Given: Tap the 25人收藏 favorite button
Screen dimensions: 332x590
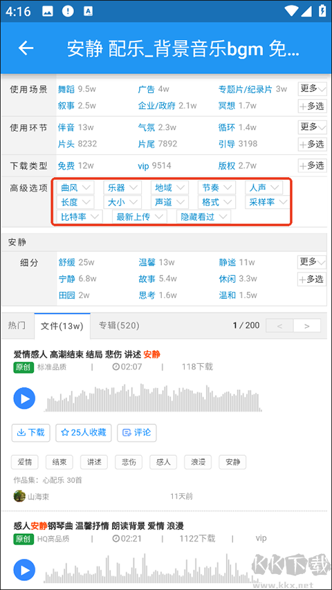Looking at the screenshot, I should click(x=84, y=433).
